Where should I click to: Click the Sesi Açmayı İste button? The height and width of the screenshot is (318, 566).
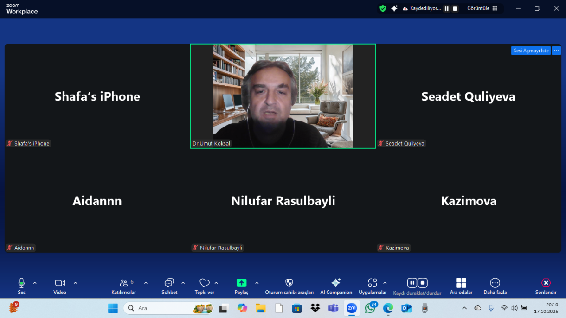click(x=531, y=51)
